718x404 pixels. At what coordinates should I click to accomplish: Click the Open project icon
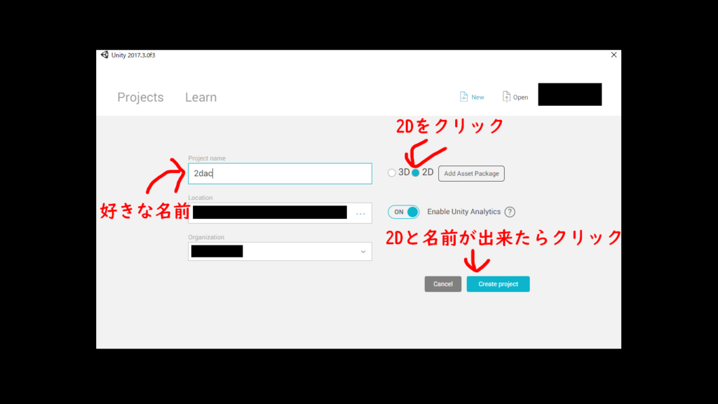click(x=506, y=97)
